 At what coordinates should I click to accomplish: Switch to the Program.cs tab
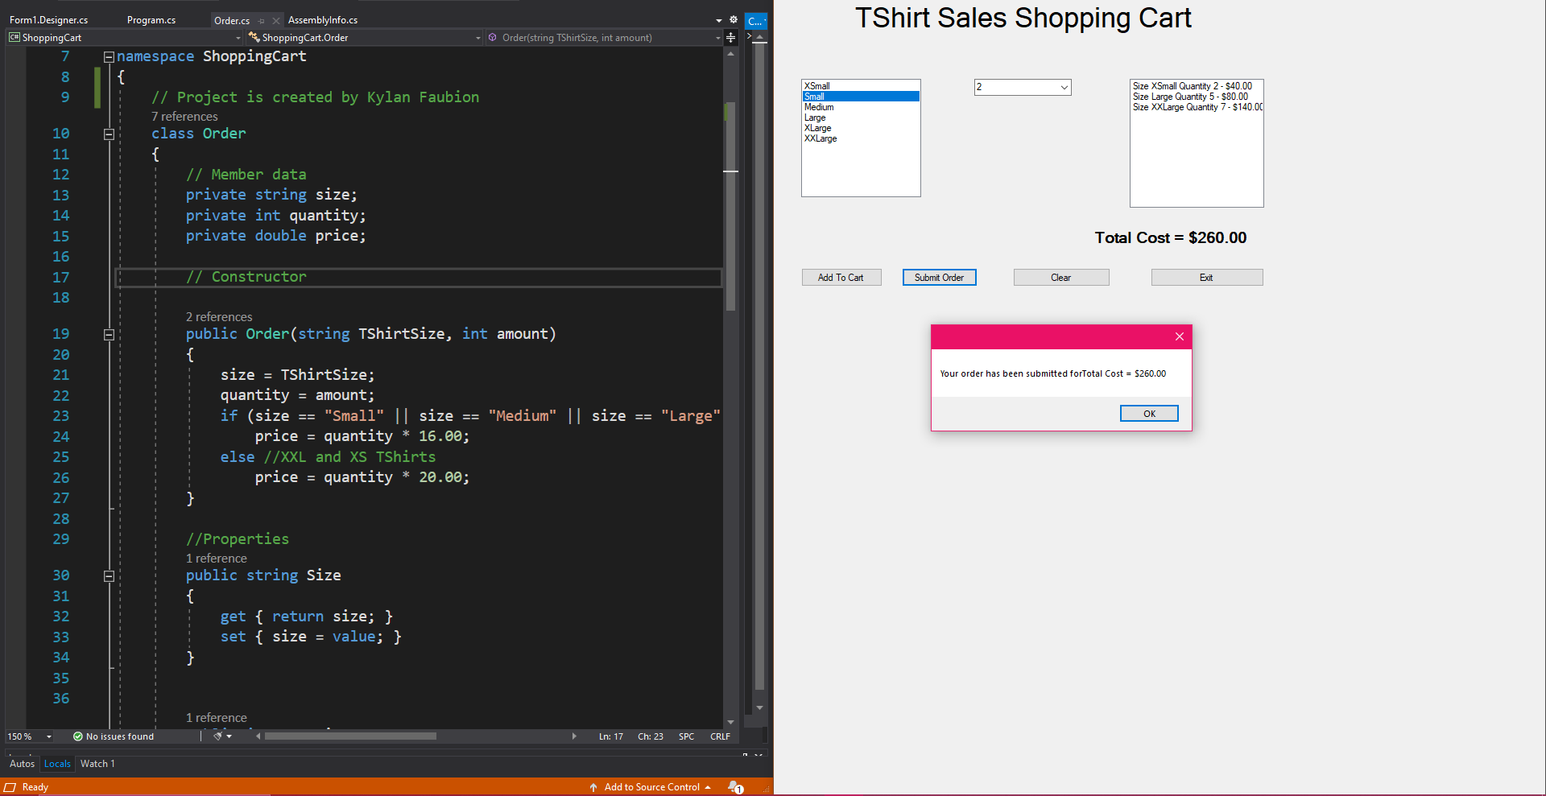click(151, 20)
